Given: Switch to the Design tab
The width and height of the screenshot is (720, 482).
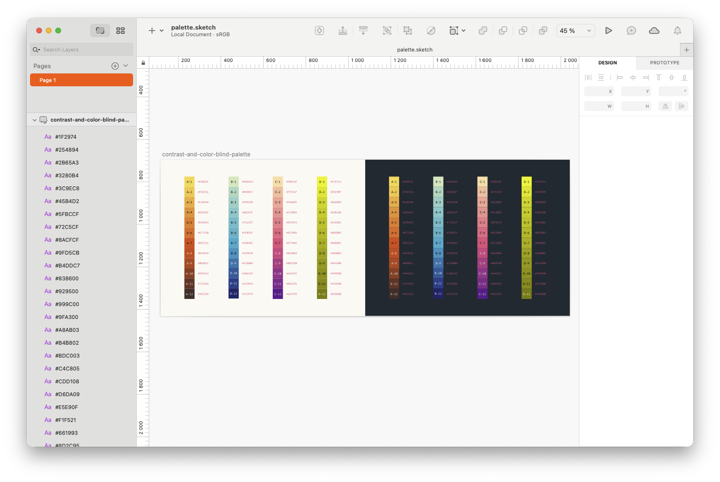Looking at the screenshot, I should [607, 62].
